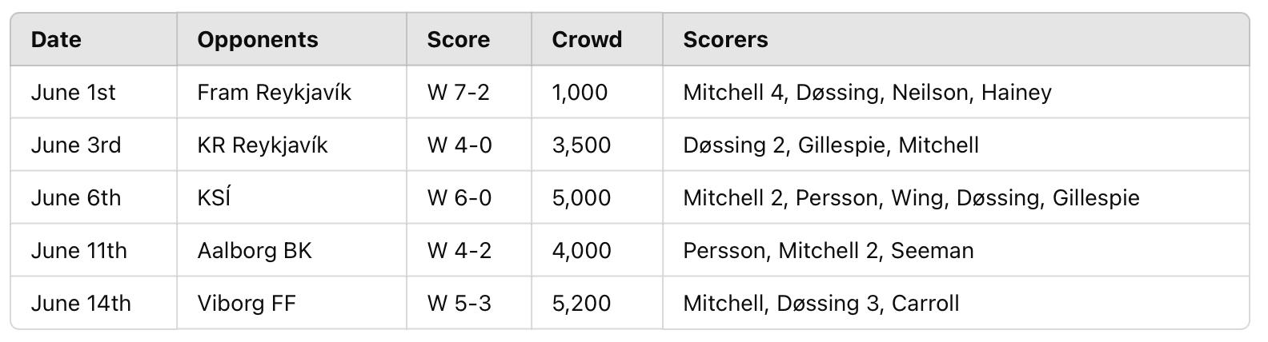Click the Date column header
Image resolution: width=1268 pixels, height=342 pixels.
[56, 40]
